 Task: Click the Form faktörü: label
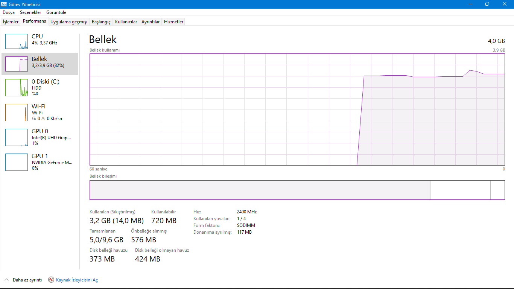click(x=207, y=225)
